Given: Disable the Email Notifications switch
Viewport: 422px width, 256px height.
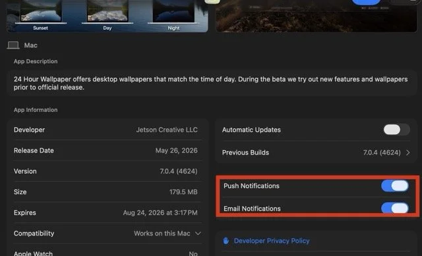Looking at the screenshot, I should click(x=395, y=208).
